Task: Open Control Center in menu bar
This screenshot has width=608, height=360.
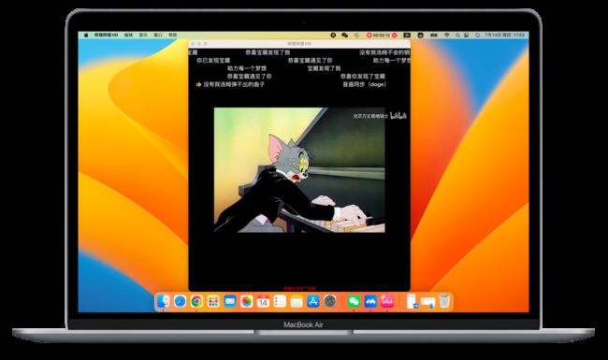Action: point(467,35)
